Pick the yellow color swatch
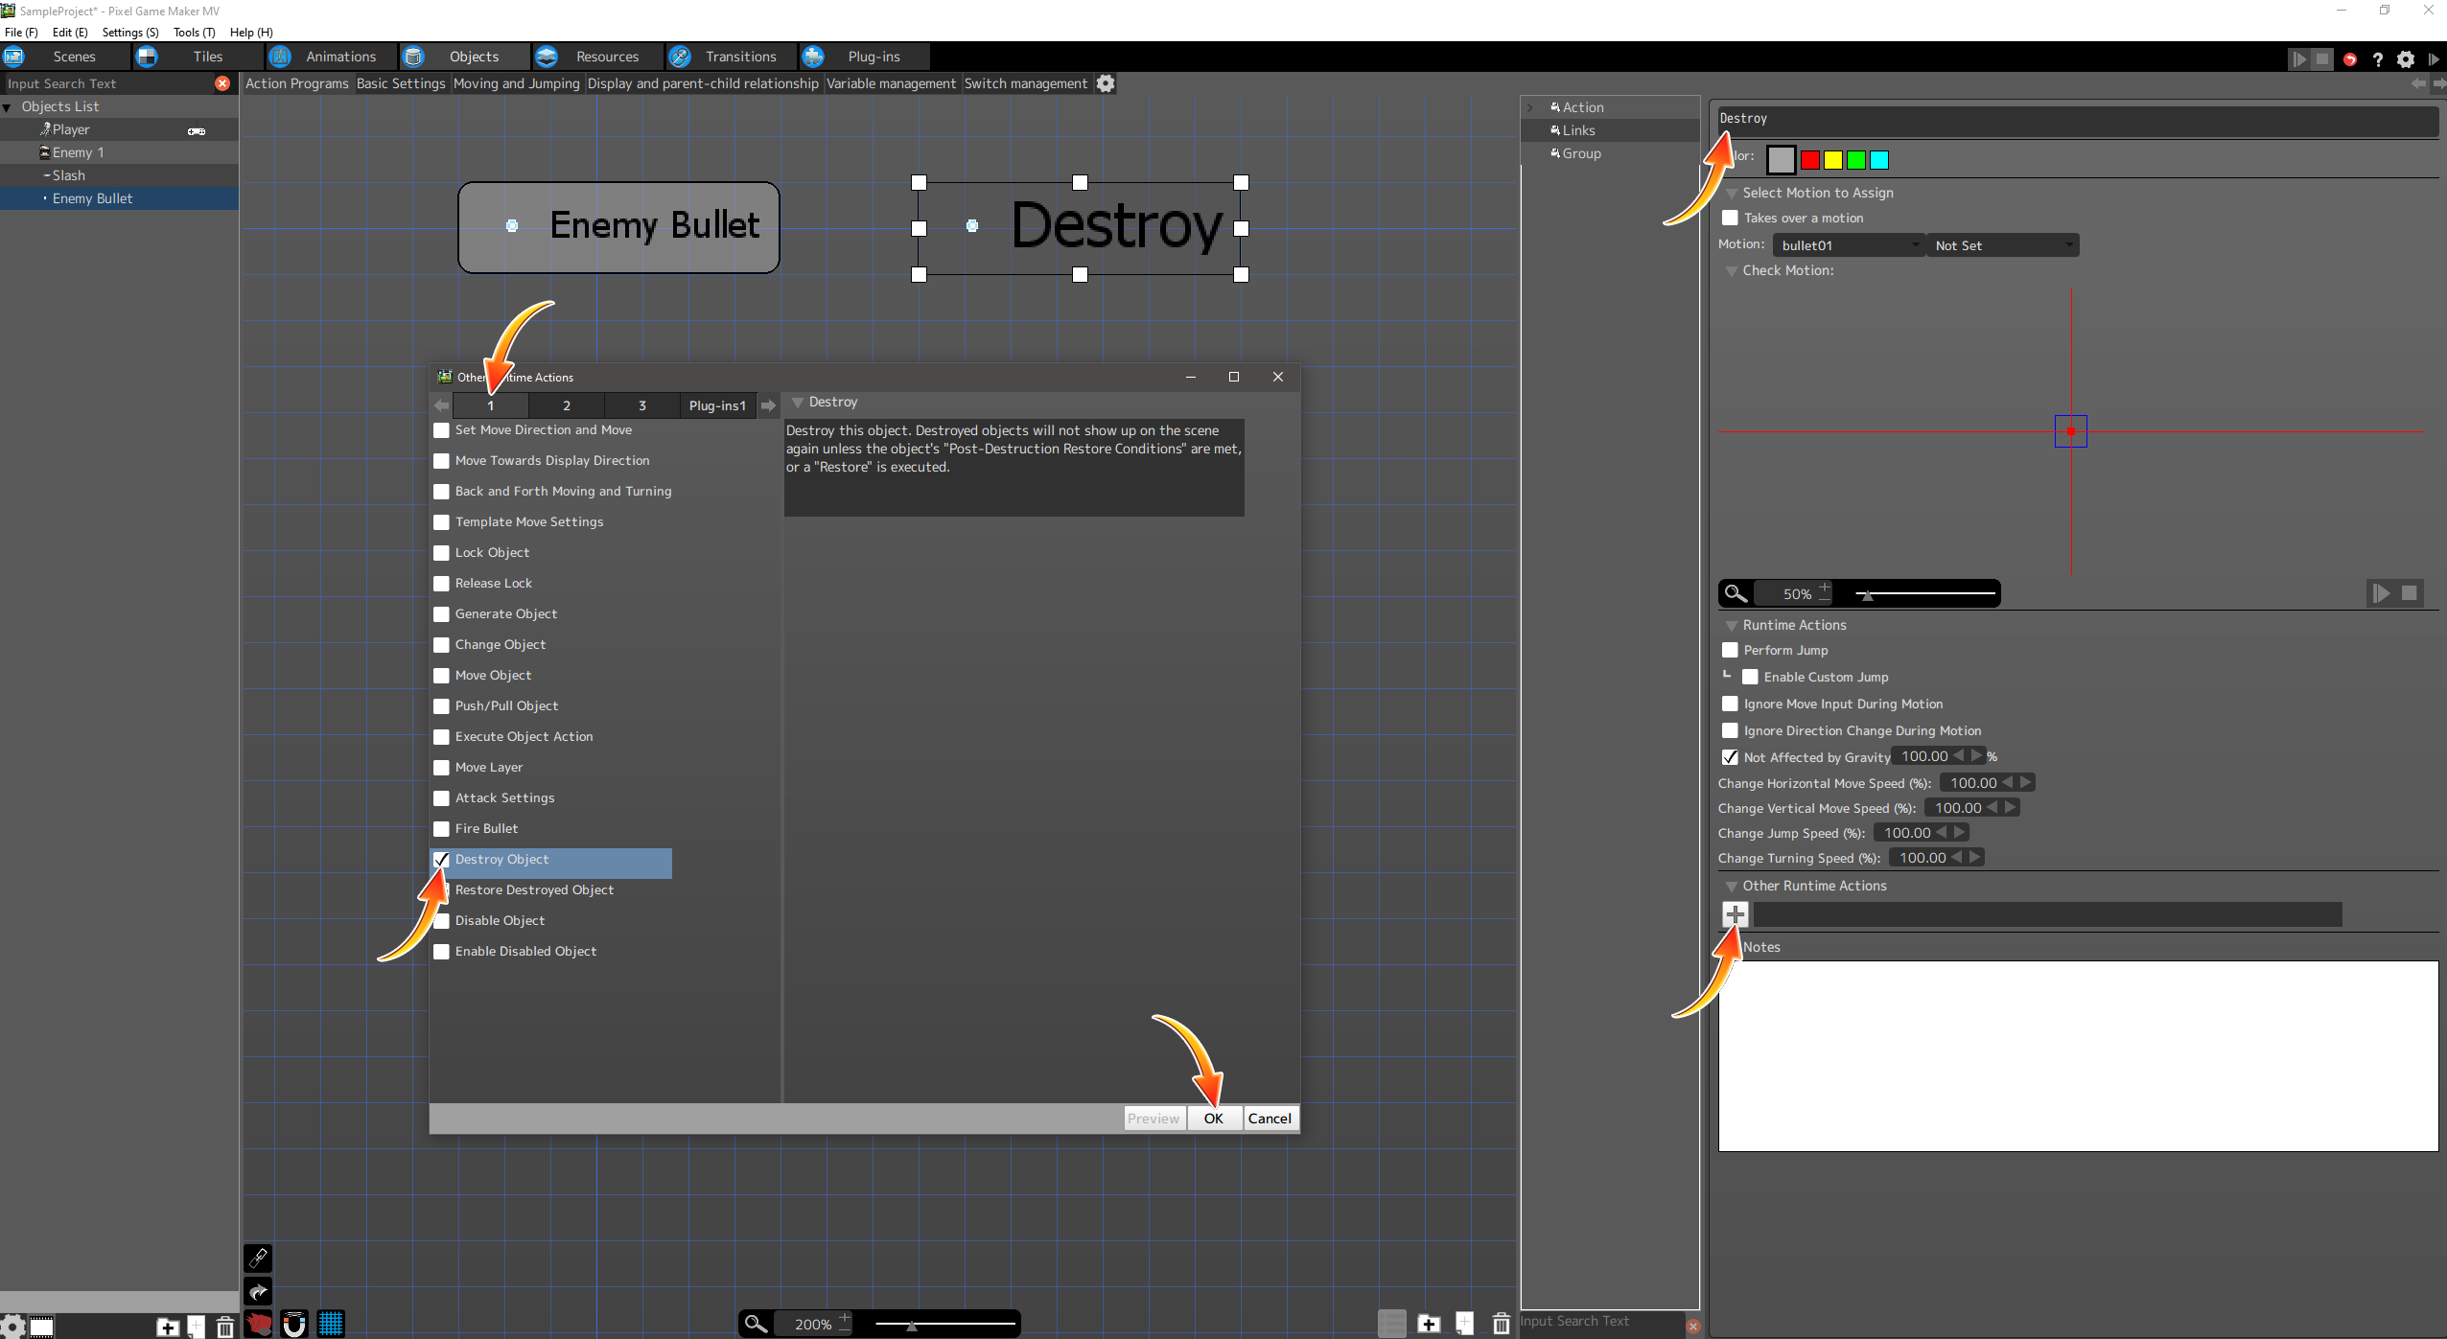 1832,160
